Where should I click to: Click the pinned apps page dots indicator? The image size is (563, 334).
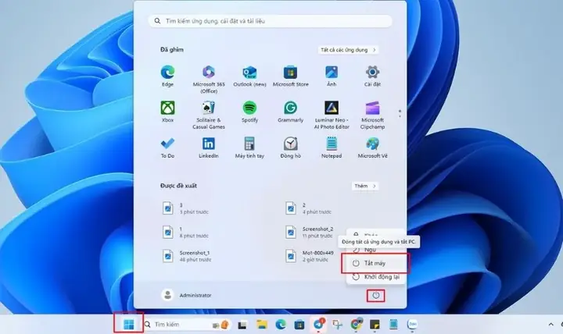coord(400,114)
